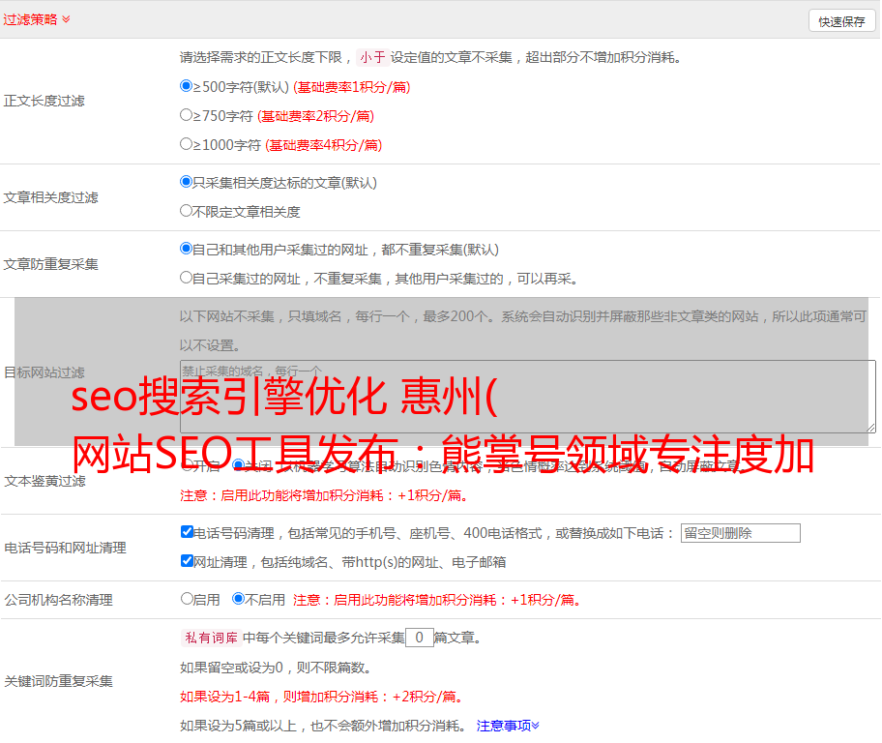
Task: Choose 不限定文章相关度 radio option
Action: 186,211
